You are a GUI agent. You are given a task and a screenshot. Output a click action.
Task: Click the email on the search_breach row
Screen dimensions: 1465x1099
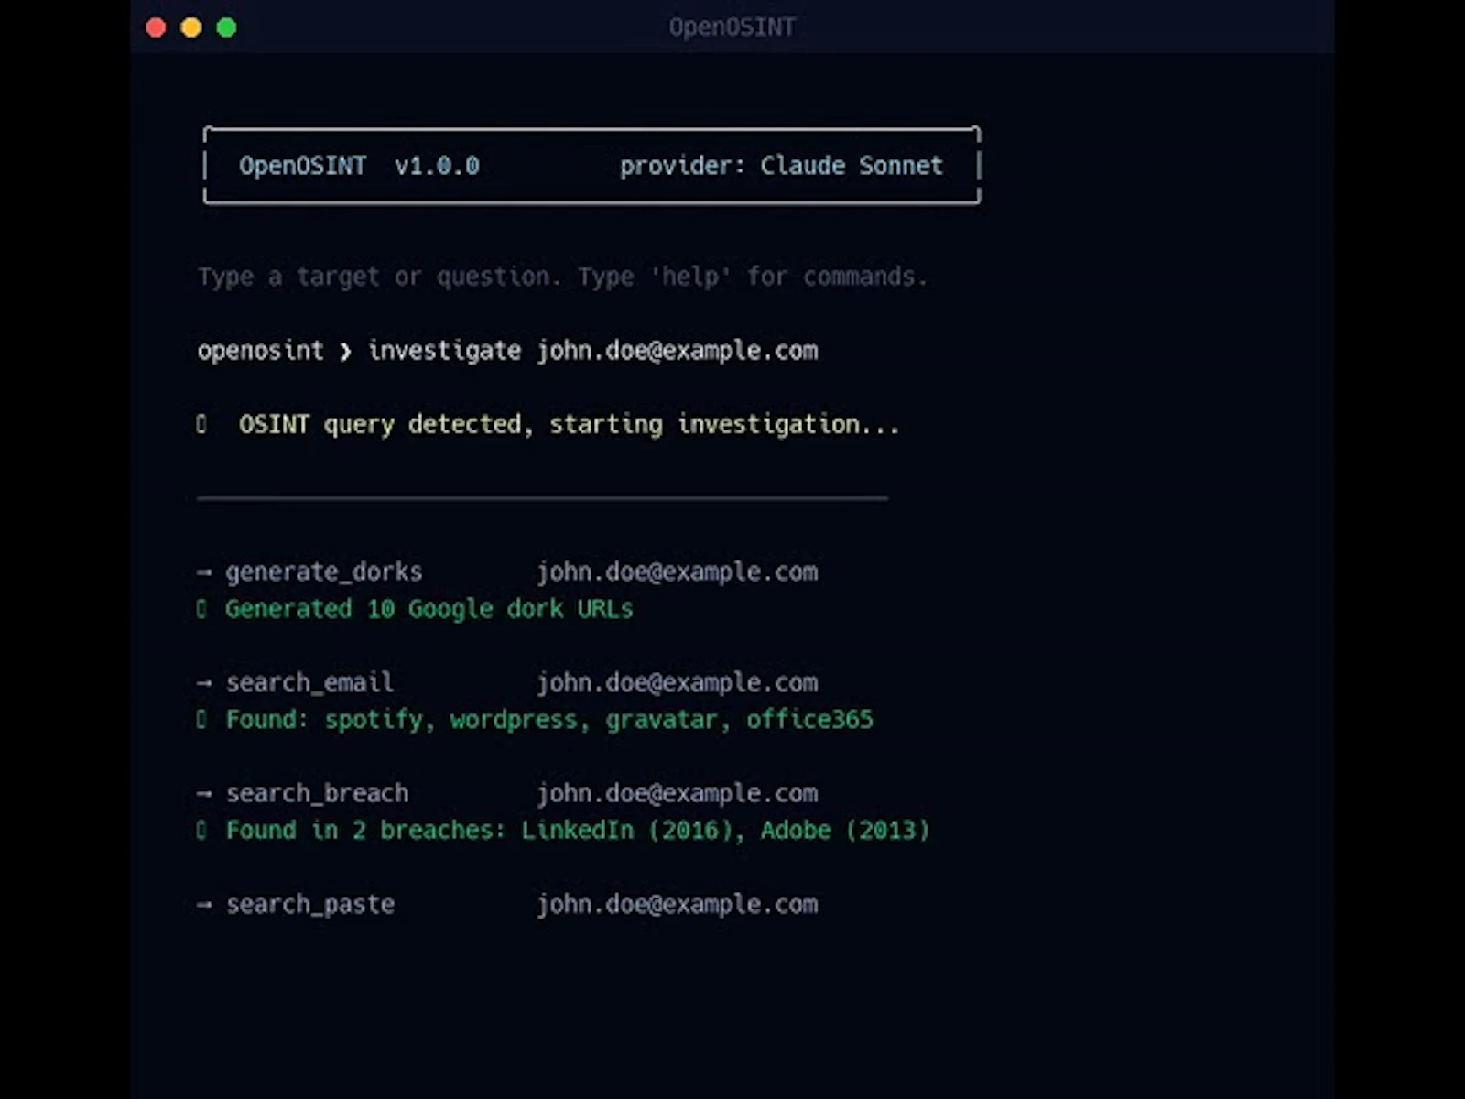pyautogui.click(x=678, y=794)
